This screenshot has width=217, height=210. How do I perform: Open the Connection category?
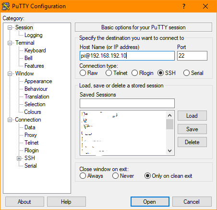(x=28, y=120)
